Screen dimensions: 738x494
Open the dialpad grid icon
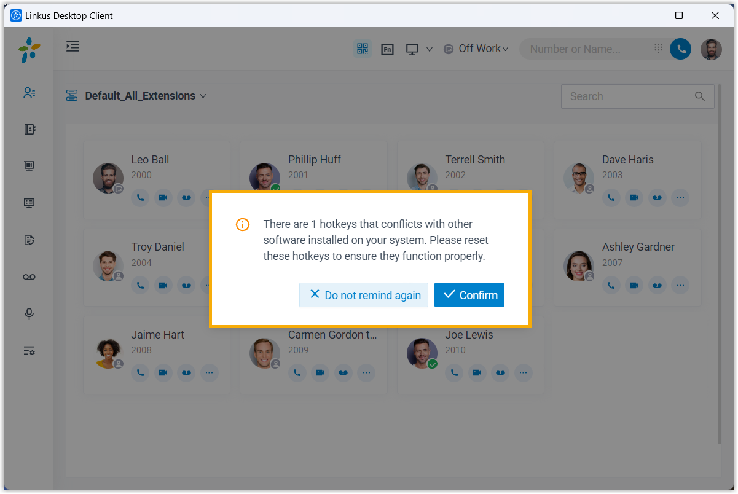pyautogui.click(x=658, y=49)
